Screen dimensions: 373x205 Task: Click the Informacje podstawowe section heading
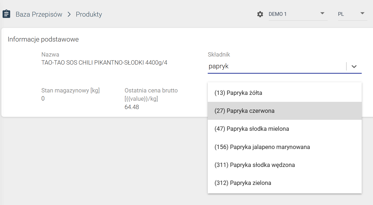point(43,39)
